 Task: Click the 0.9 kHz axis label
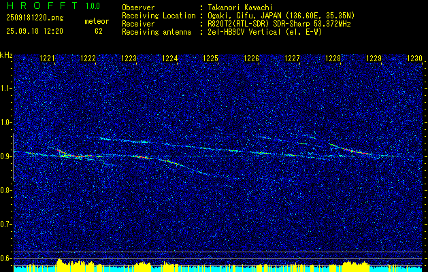(x=5, y=156)
